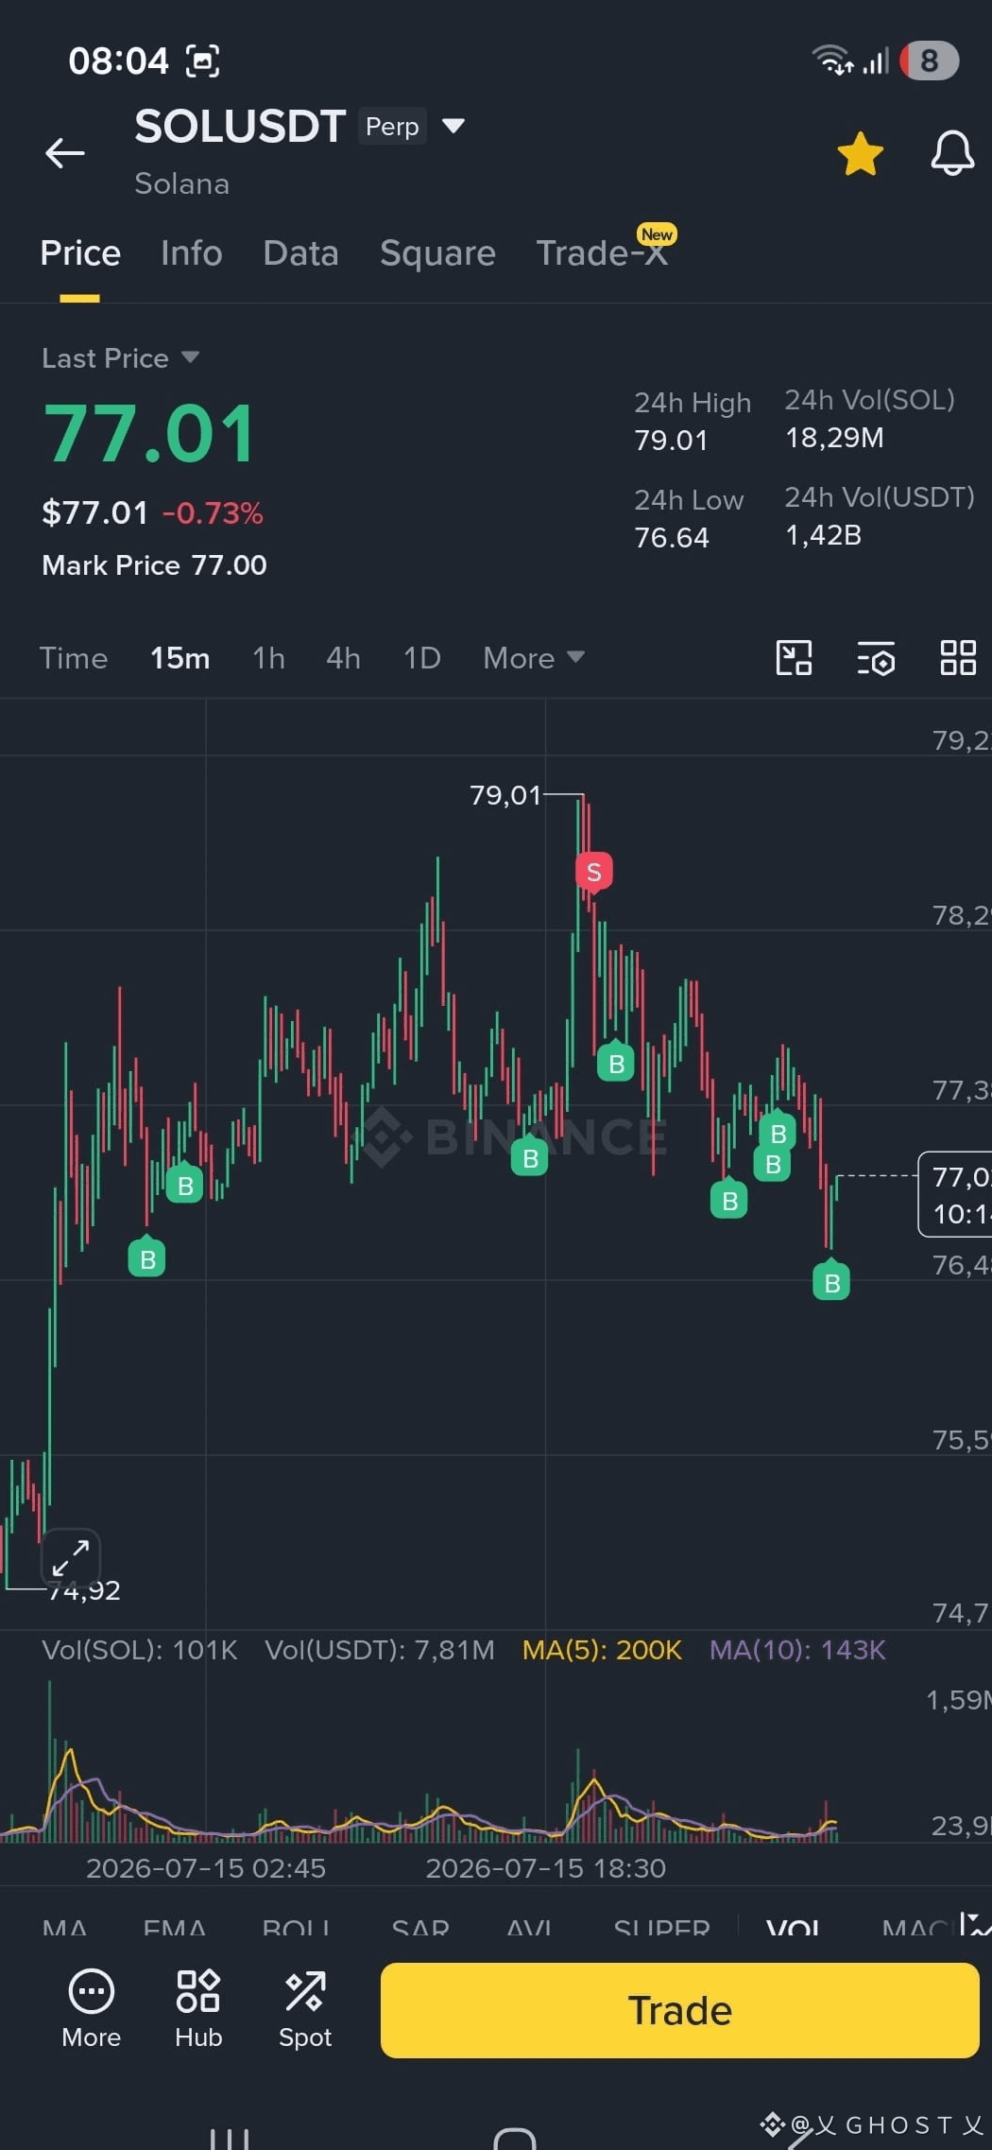Select the Time chart interval

click(74, 658)
